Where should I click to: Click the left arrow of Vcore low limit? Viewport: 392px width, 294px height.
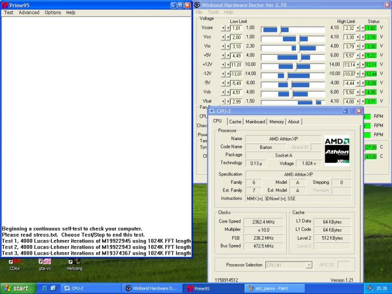(x=223, y=28)
